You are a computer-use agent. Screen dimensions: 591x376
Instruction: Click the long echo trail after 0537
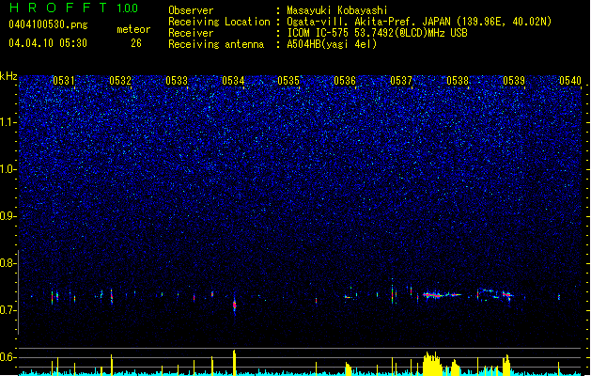(x=443, y=295)
